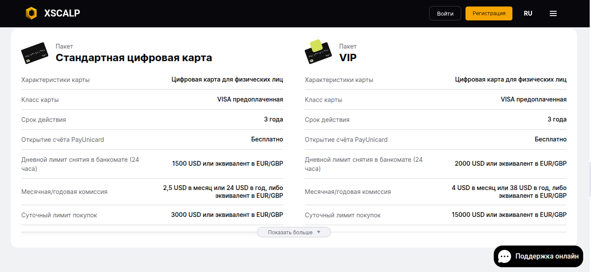Click the 4 USD monthly fee VIP value
The width and height of the screenshot is (591, 272).
pyautogui.click(x=509, y=192)
